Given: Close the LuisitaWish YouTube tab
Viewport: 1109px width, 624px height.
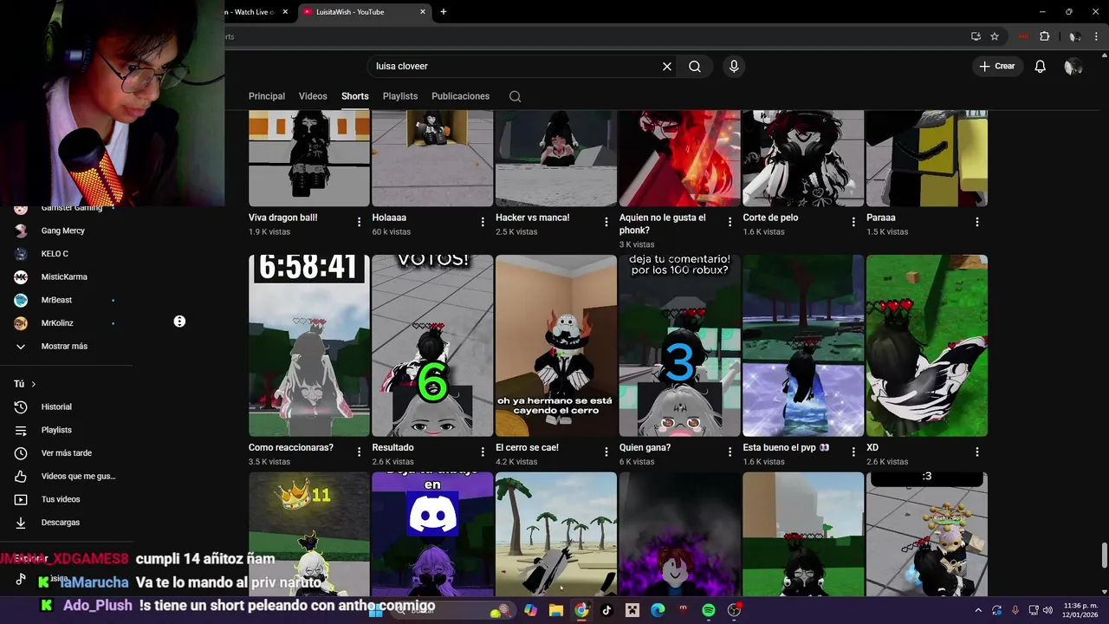Looking at the screenshot, I should pyautogui.click(x=423, y=11).
